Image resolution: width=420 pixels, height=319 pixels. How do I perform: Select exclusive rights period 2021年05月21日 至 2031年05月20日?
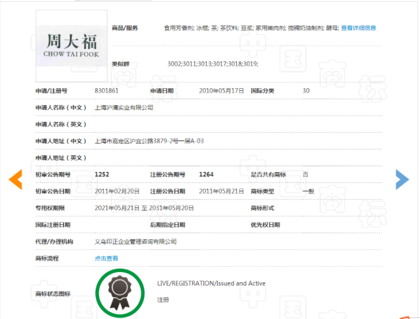(144, 208)
